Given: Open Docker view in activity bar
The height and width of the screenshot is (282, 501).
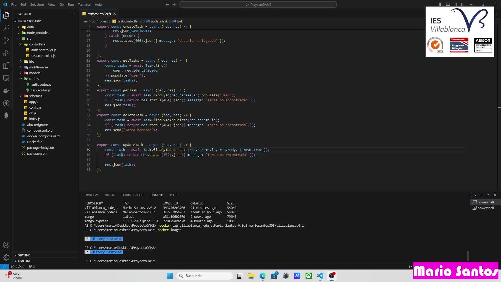Looking at the screenshot, I should point(6,91).
